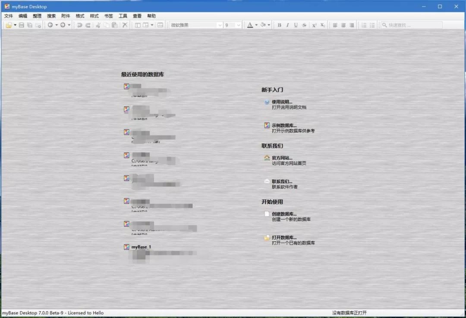Viewport: 466px width, 318px height.
Task: Open the 书签 menu
Action: [108, 16]
